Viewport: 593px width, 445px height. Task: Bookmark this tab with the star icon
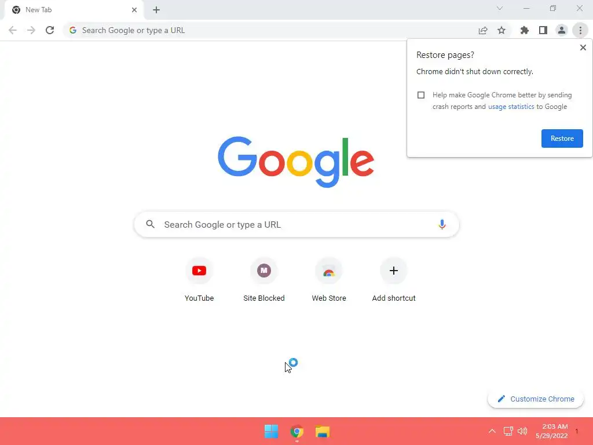pyautogui.click(x=502, y=30)
